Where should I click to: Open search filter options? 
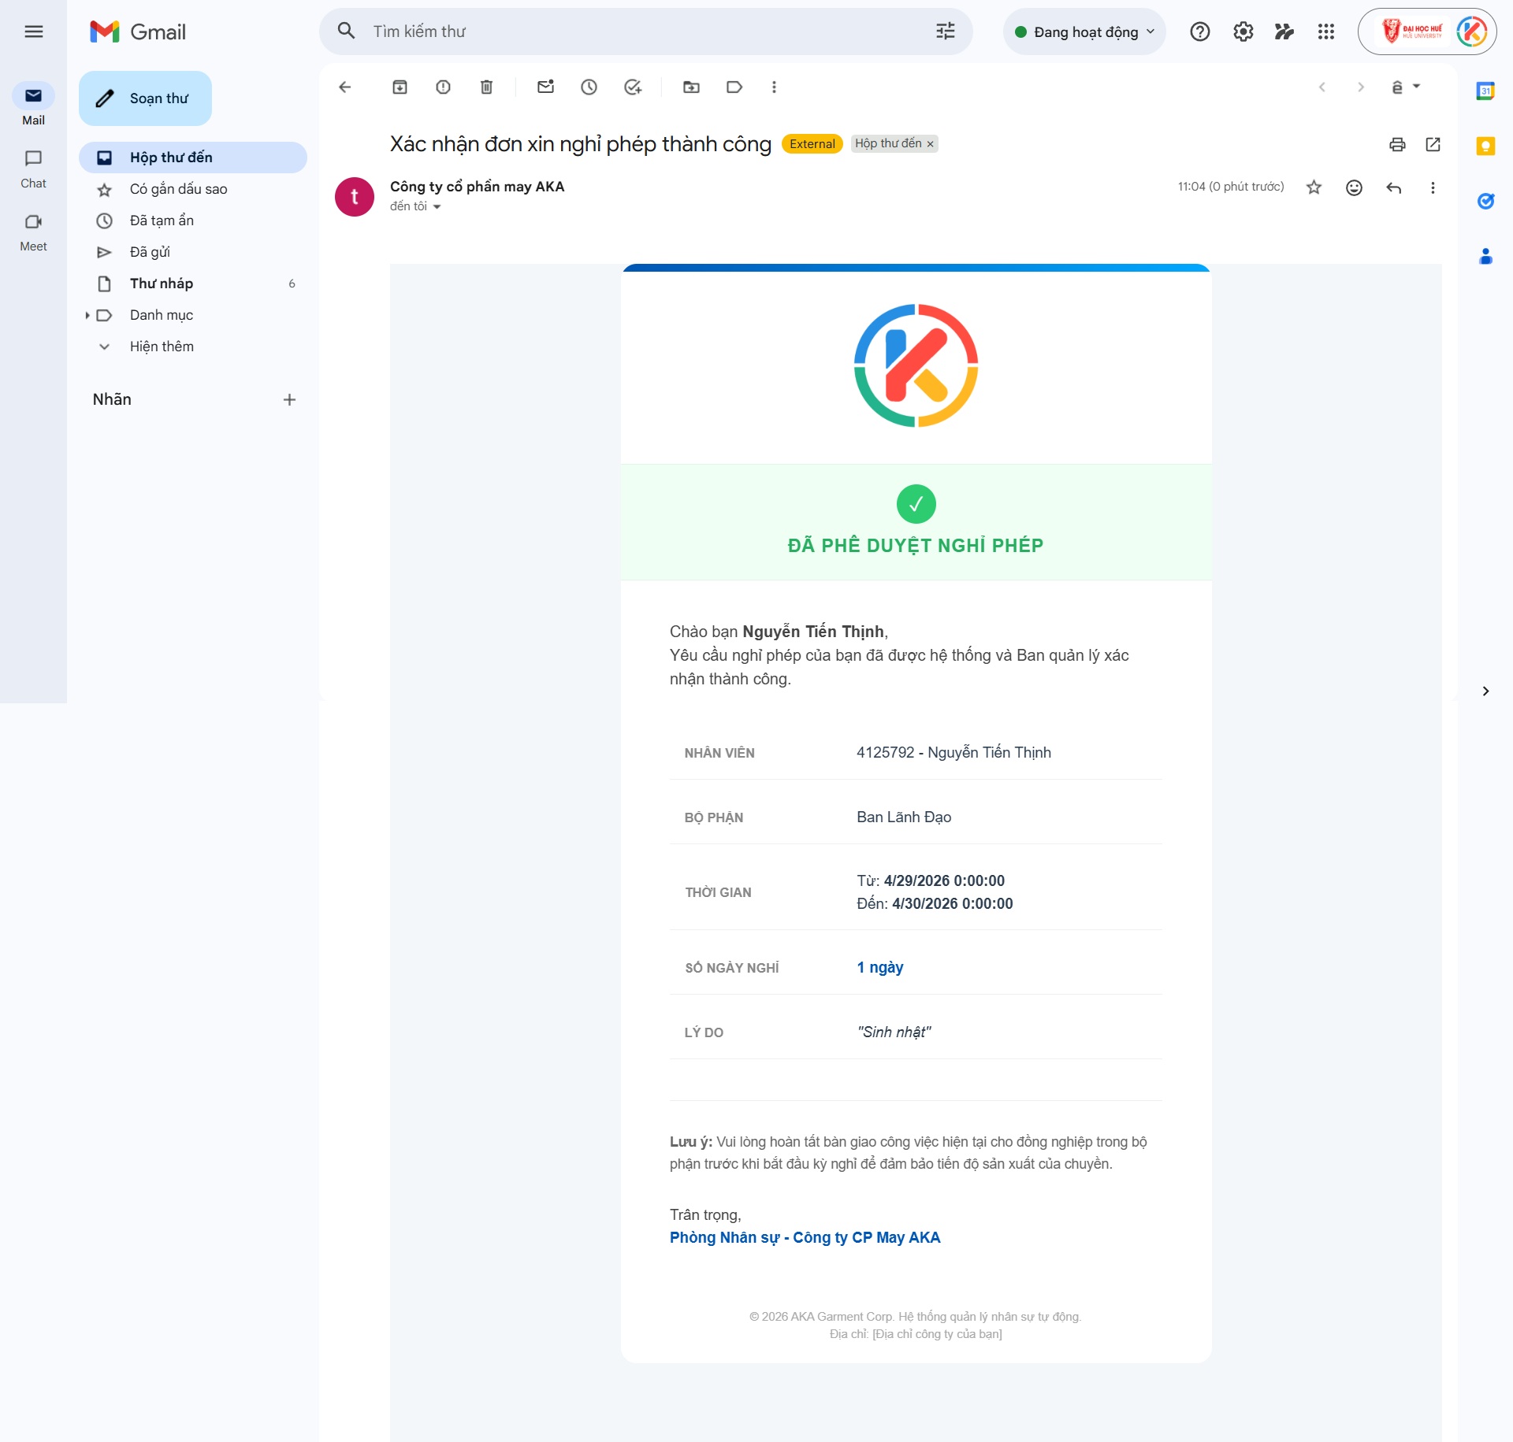[x=944, y=32]
